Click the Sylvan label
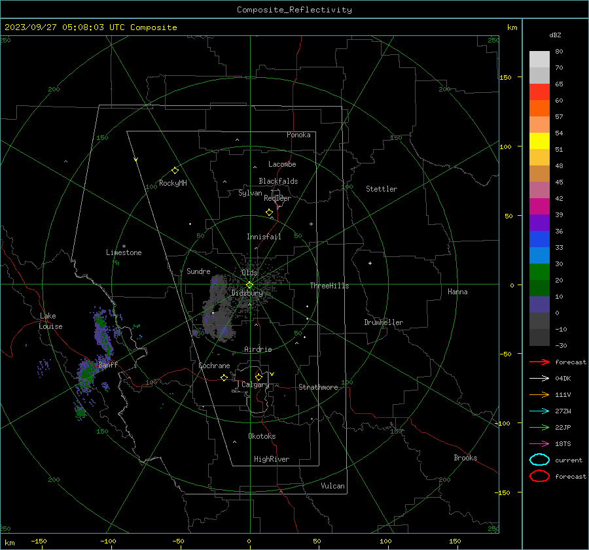 (250, 193)
